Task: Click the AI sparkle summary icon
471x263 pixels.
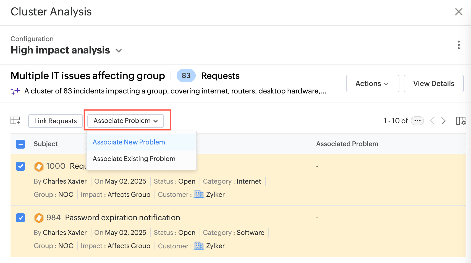Action: (x=15, y=91)
